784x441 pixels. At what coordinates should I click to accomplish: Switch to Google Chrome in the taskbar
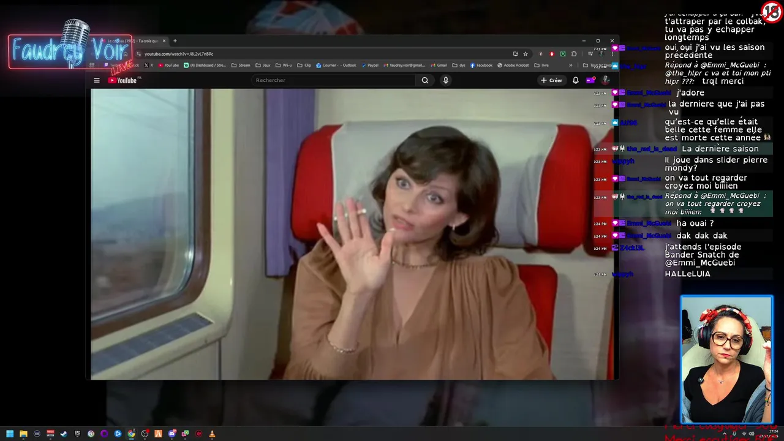[x=131, y=434]
